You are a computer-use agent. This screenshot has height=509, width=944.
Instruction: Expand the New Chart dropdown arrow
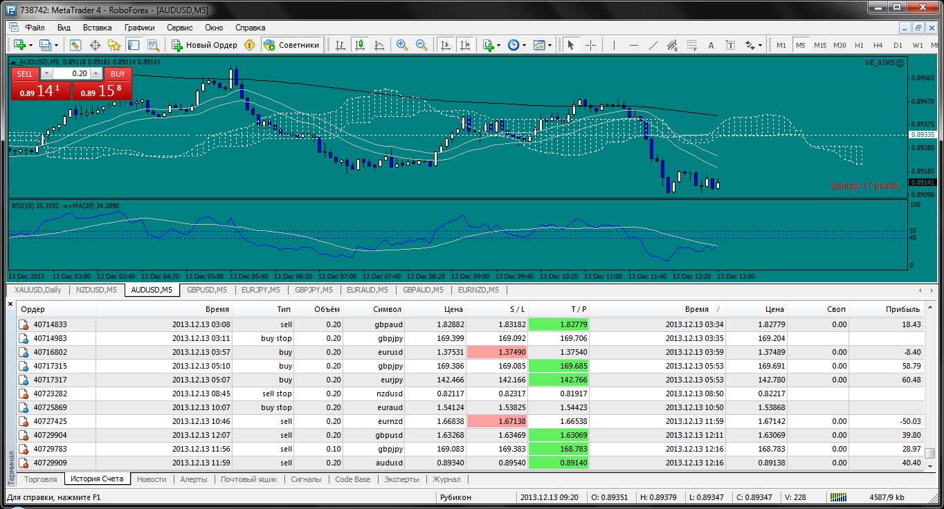30,45
